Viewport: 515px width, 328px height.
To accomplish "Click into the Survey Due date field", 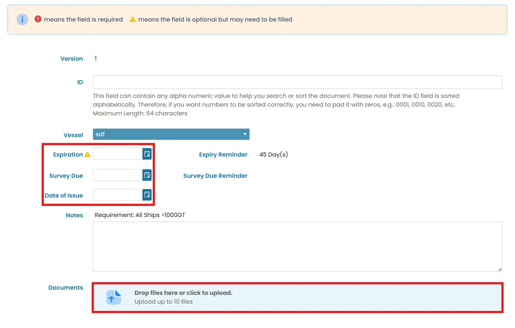I will (118, 175).
